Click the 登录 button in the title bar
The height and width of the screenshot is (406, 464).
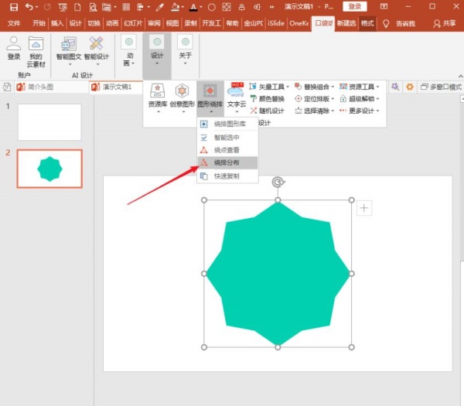(355, 7)
